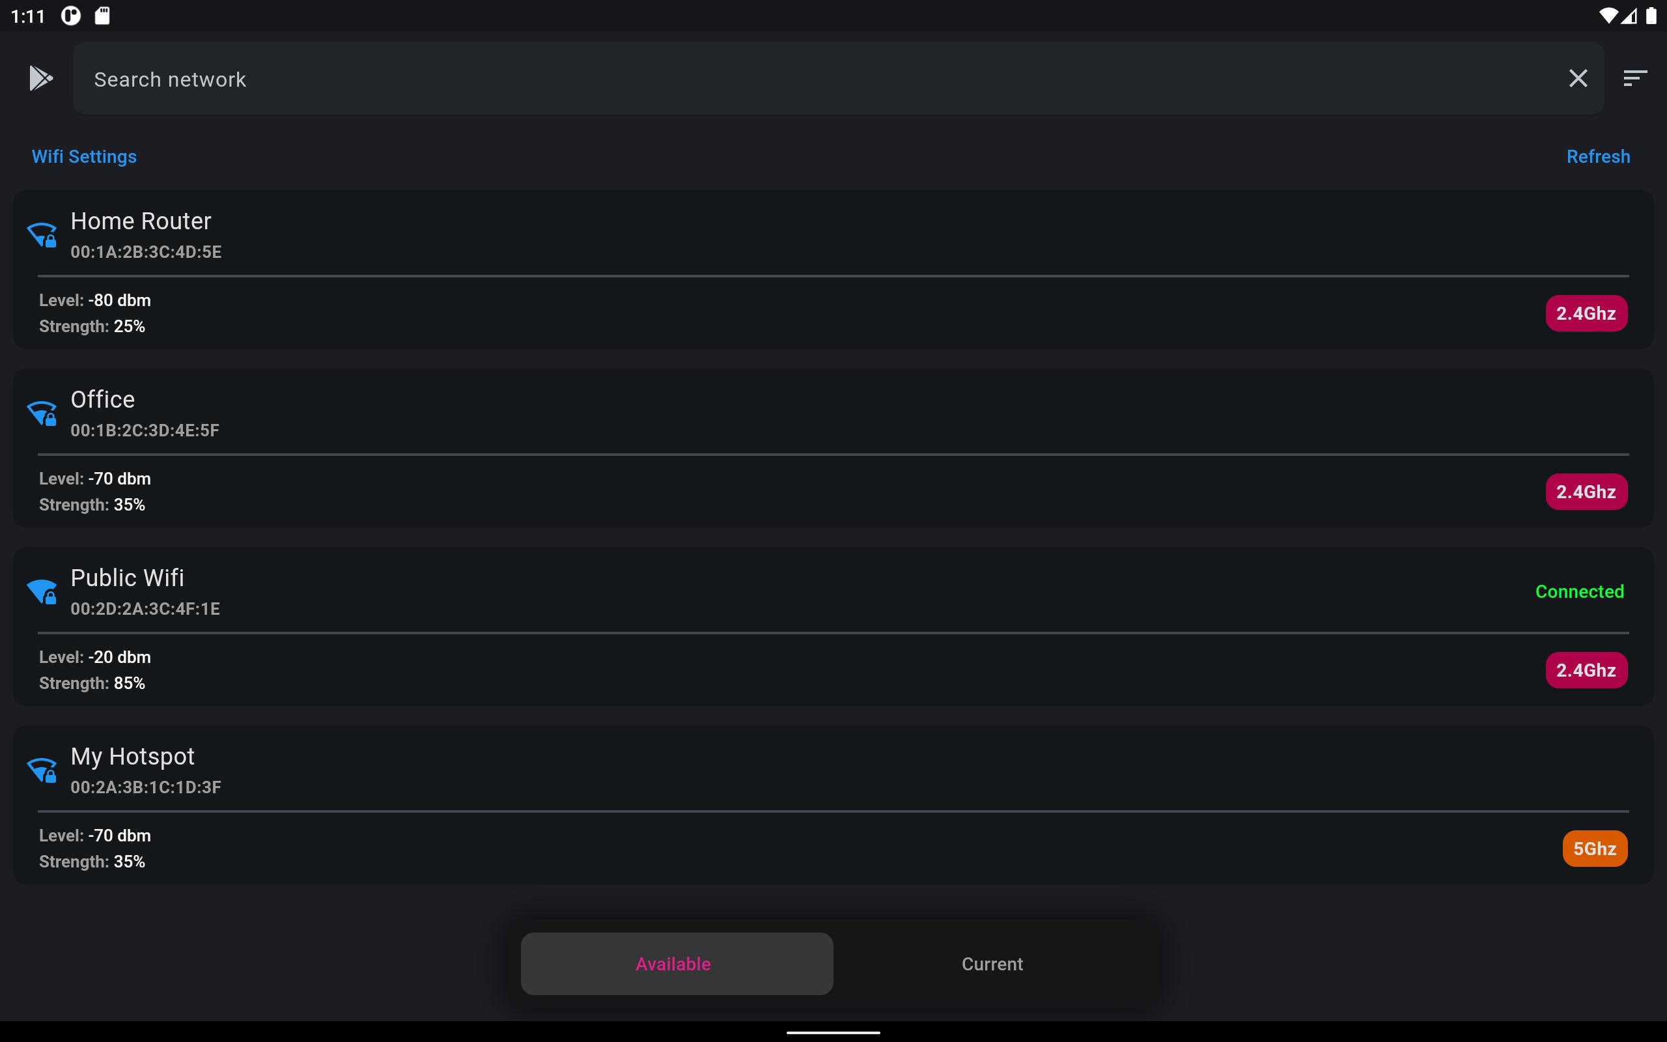
Task: Open the sort filter icon
Action: pyautogui.click(x=1634, y=79)
